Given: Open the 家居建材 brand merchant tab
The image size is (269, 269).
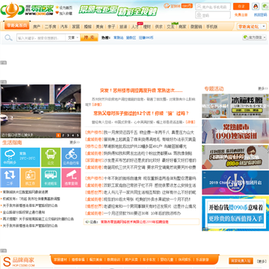Looking at the screenshot, I should [61, 259].
